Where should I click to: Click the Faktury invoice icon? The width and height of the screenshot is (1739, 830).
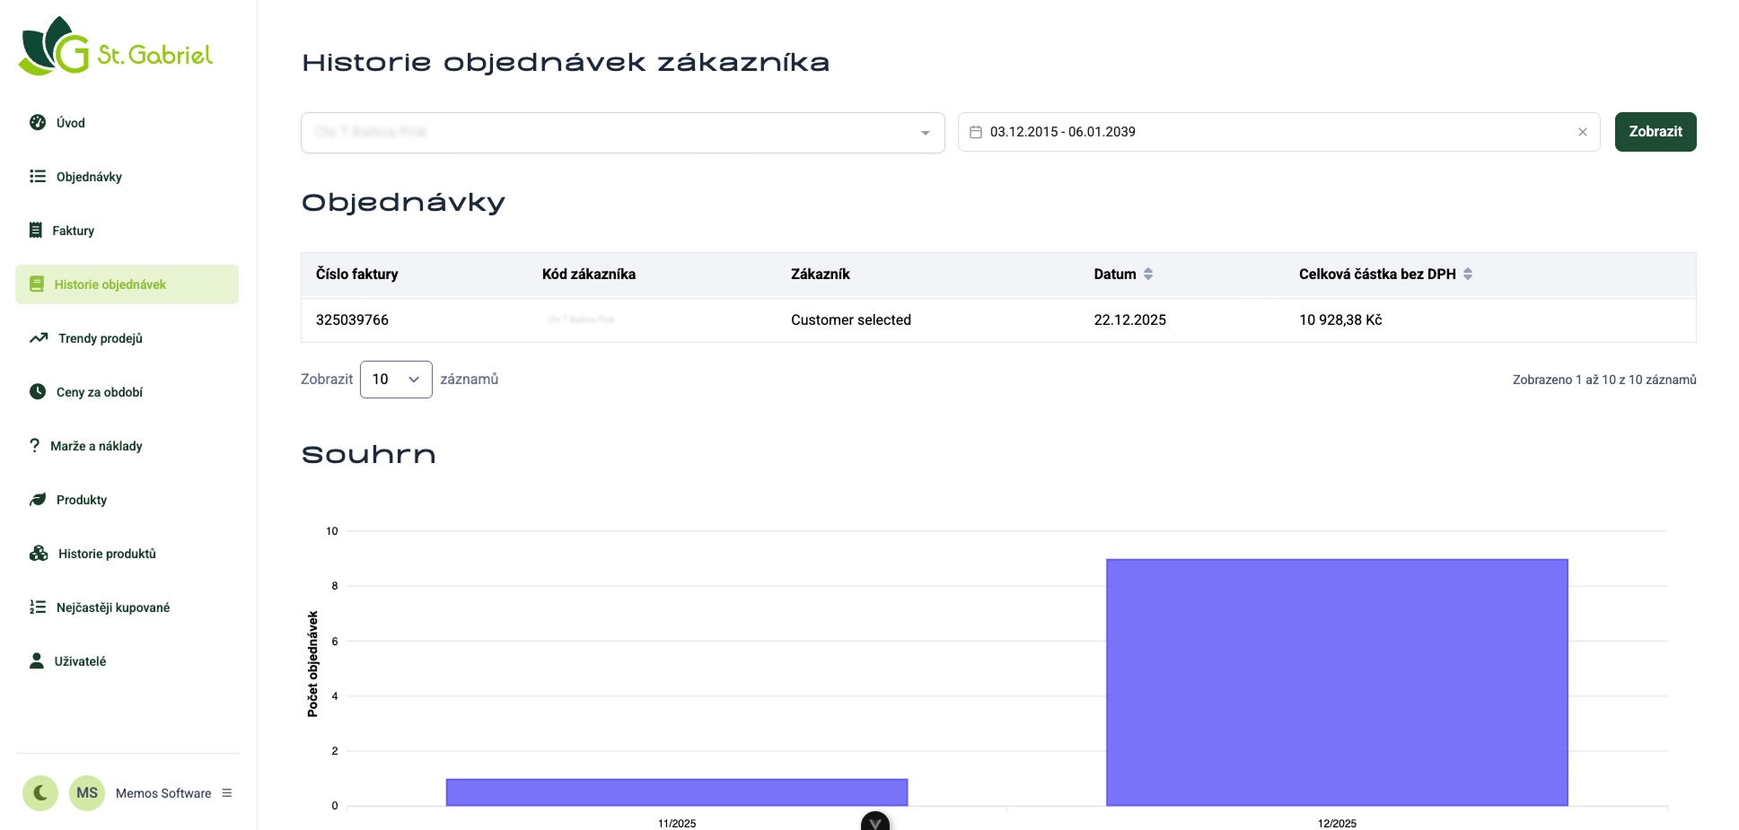coord(36,231)
